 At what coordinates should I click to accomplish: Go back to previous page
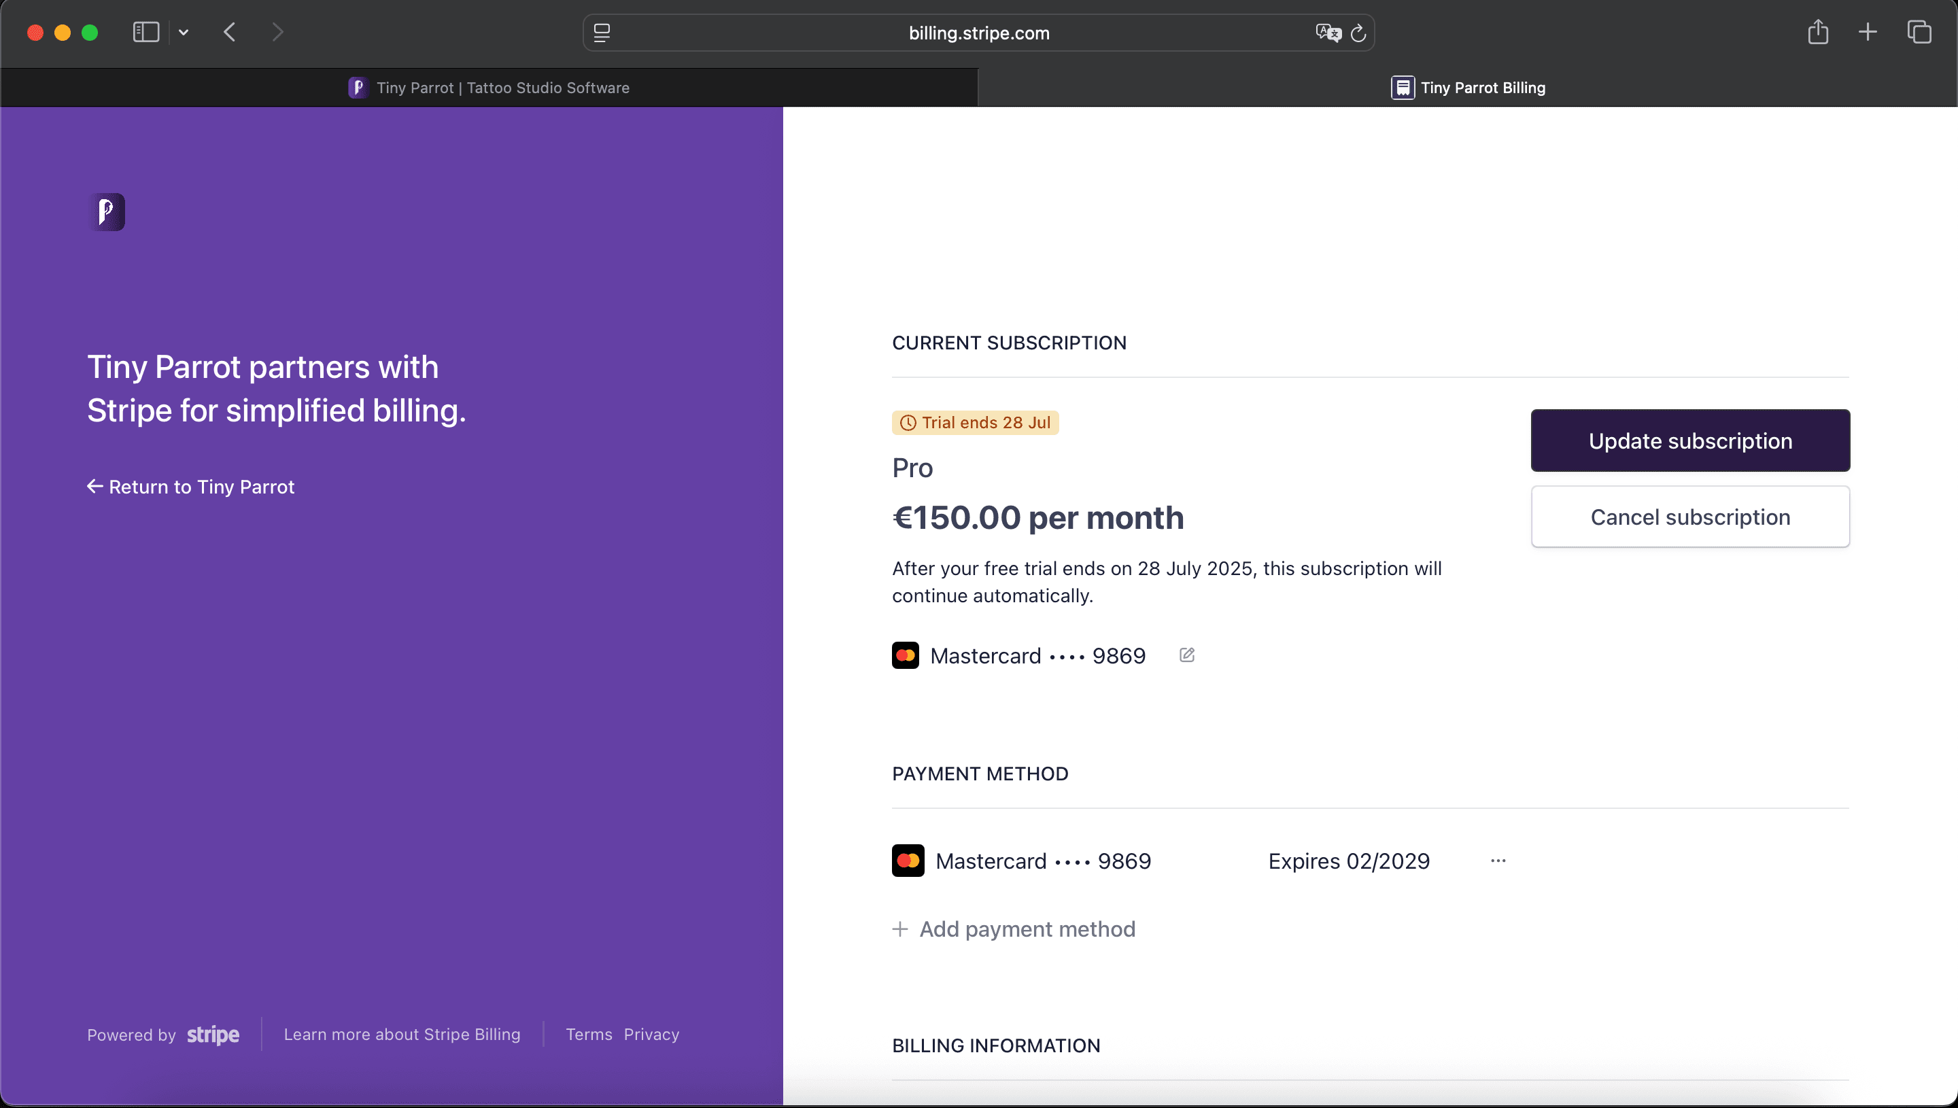click(230, 32)
